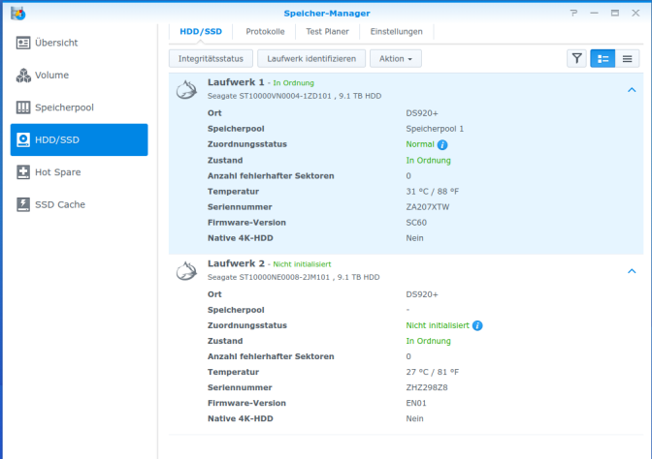Open the Übersicht section in sidebar
Screen dimensions: 652x459
(79, 43)
